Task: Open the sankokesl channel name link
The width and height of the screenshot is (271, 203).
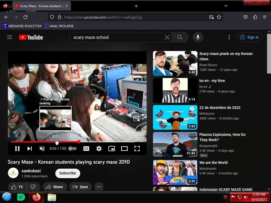Action: point(31,171)
